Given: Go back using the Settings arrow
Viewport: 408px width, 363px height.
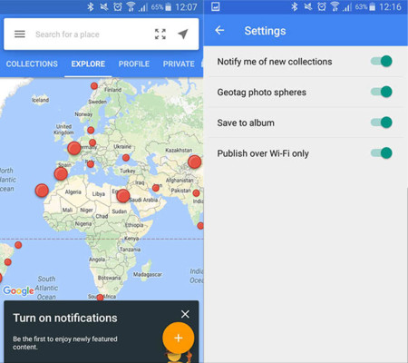Looking at the screenshot, I should [x=219, y=30].
